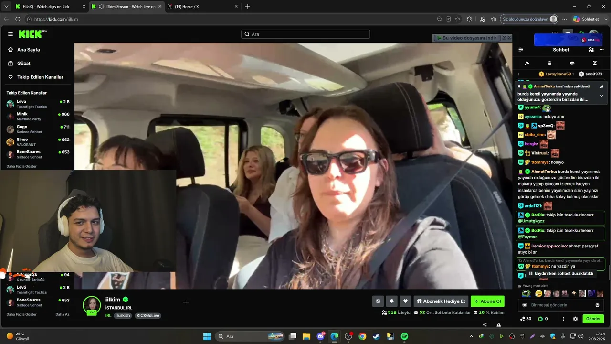Open Copilot Sohbet et
The width and height of the screenshot is (611, 344).
coord(586,19)
